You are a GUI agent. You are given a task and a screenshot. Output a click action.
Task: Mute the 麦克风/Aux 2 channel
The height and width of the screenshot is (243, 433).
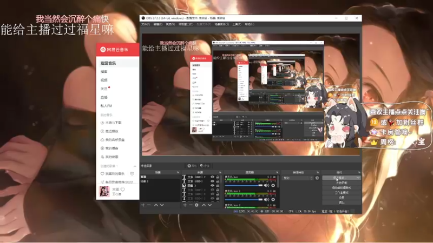click(x=266, y=199)
